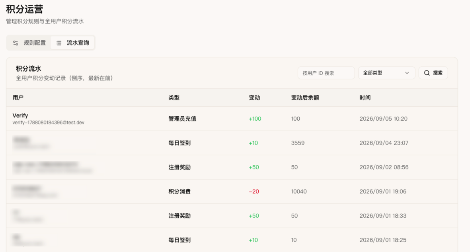470x252 pixels.
Task: Select the user name Verify
Action: pos(20,115)
